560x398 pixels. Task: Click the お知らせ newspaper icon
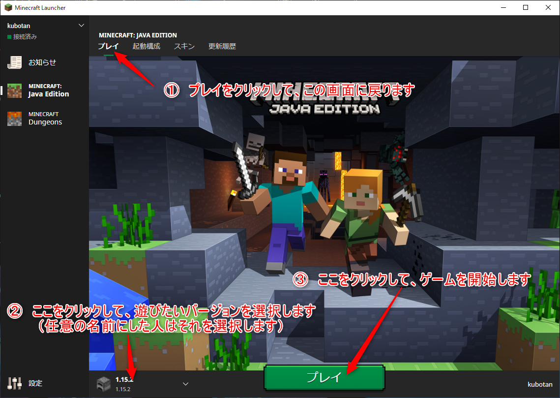coord(14,62)
